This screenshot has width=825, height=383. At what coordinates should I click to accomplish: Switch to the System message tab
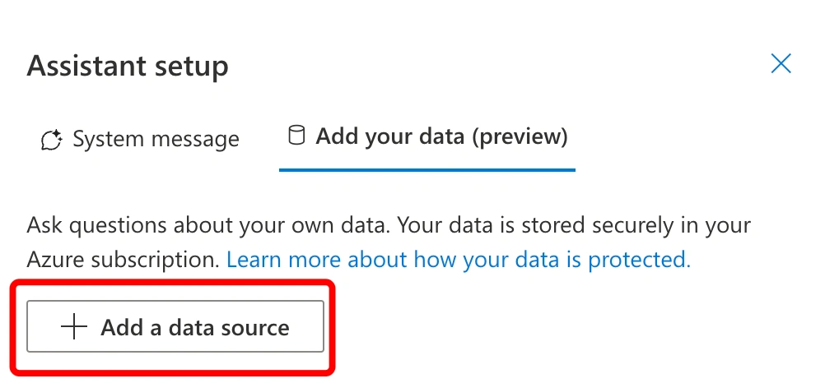tap(140, 139)
